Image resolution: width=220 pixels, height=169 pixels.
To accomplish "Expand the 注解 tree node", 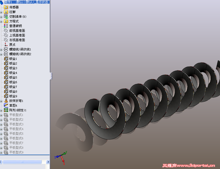I will [x=1, y=12].
